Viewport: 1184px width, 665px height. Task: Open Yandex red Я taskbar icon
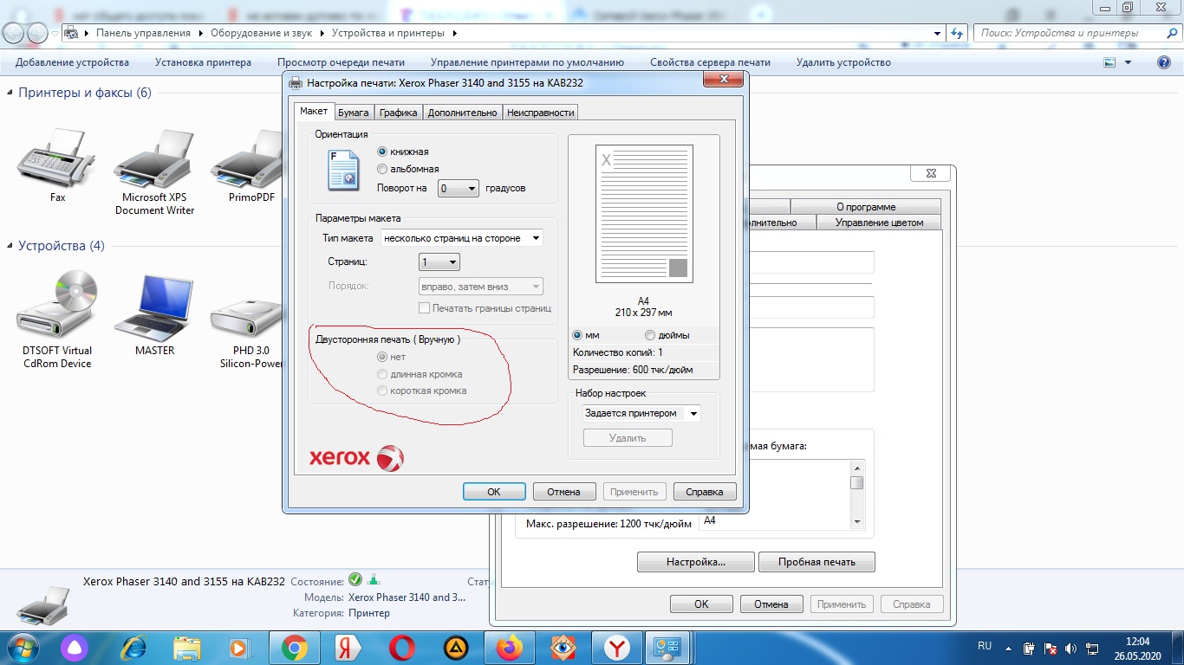point(348,648)
